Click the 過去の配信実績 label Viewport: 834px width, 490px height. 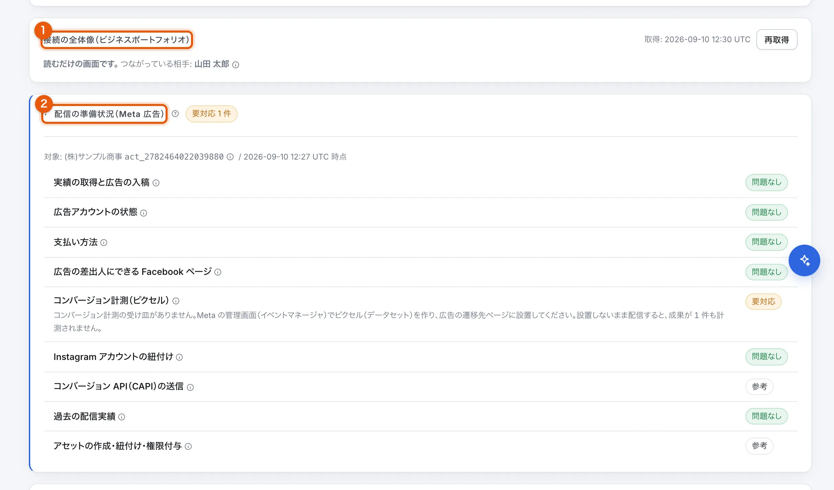tap(84, 417)
